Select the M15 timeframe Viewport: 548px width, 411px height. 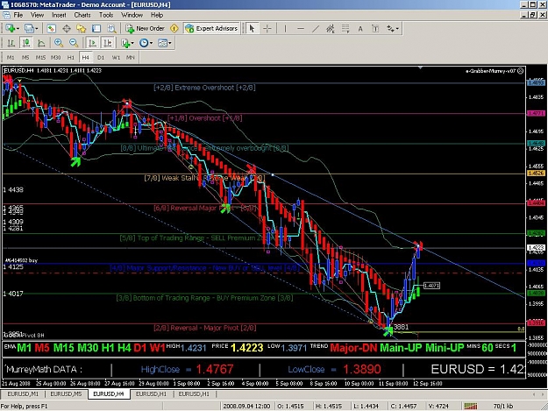pyautogui.click(x=40, y=57)
